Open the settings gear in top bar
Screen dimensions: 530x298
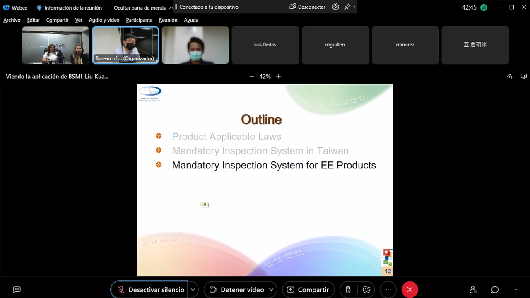pyautogui.click(x=335, y=7)
